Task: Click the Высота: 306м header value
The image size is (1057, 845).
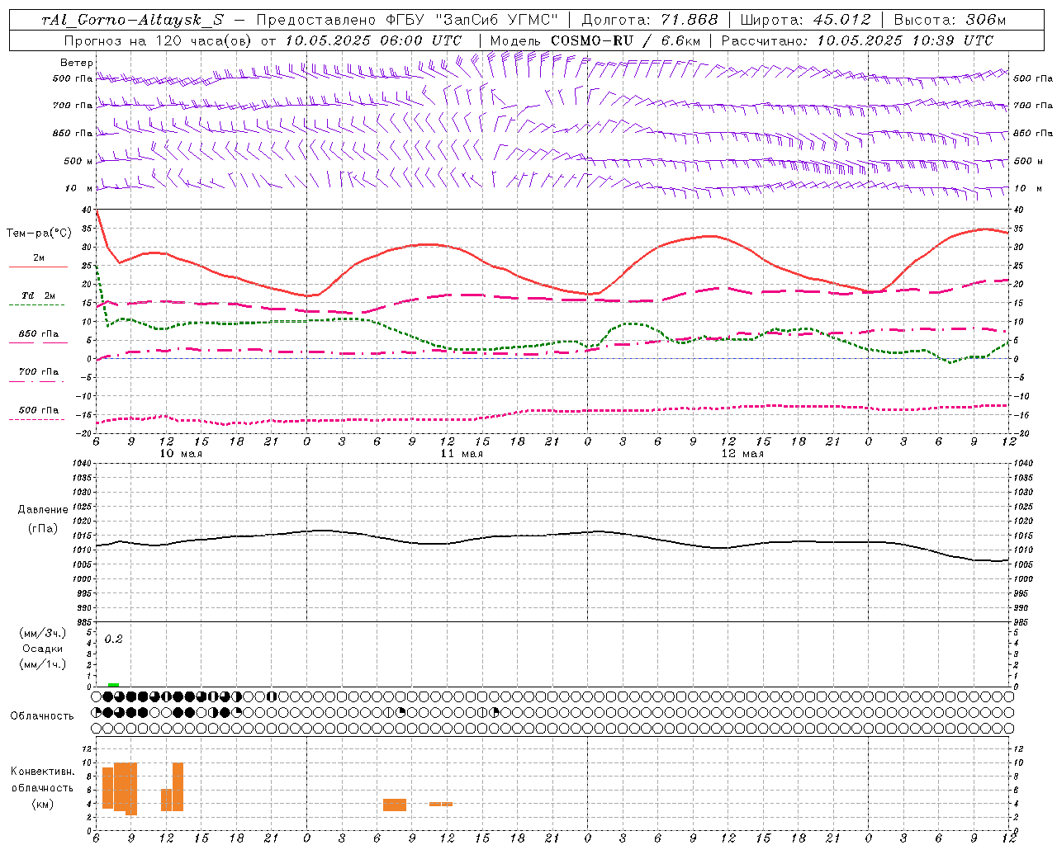Action: pos(950,20)
